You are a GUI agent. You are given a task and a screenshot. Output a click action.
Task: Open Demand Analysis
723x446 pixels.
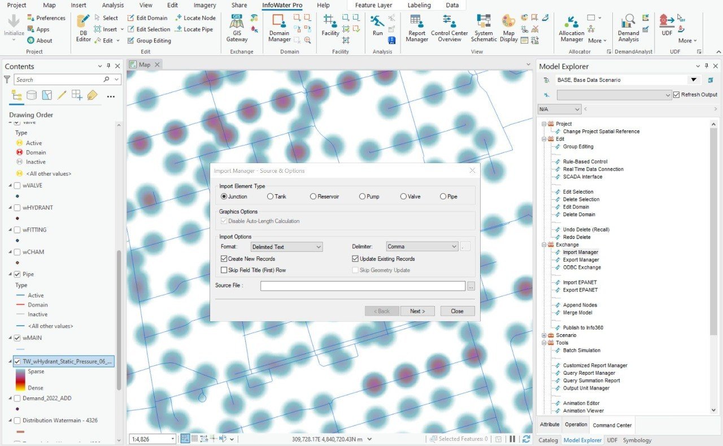[628, 28]
